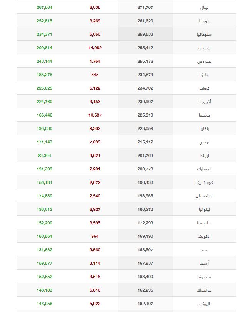Select recovered count 243,144 for بيلاروس
Viewport: 238px width, 312px height.
[44, 61]
